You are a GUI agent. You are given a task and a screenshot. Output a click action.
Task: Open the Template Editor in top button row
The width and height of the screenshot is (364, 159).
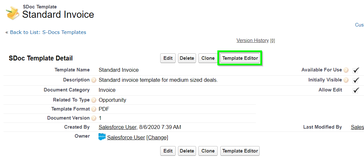pyautogui.click(x=240, y=58)
